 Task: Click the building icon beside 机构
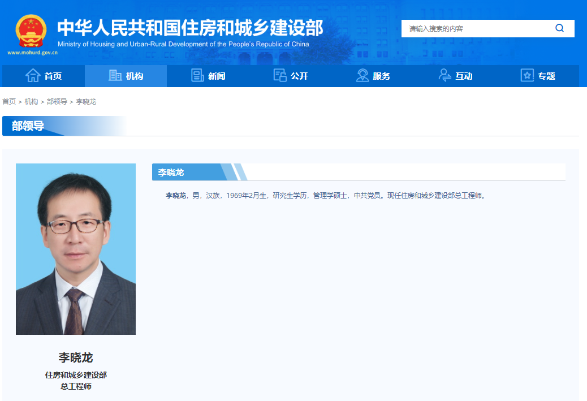(115, 75)
